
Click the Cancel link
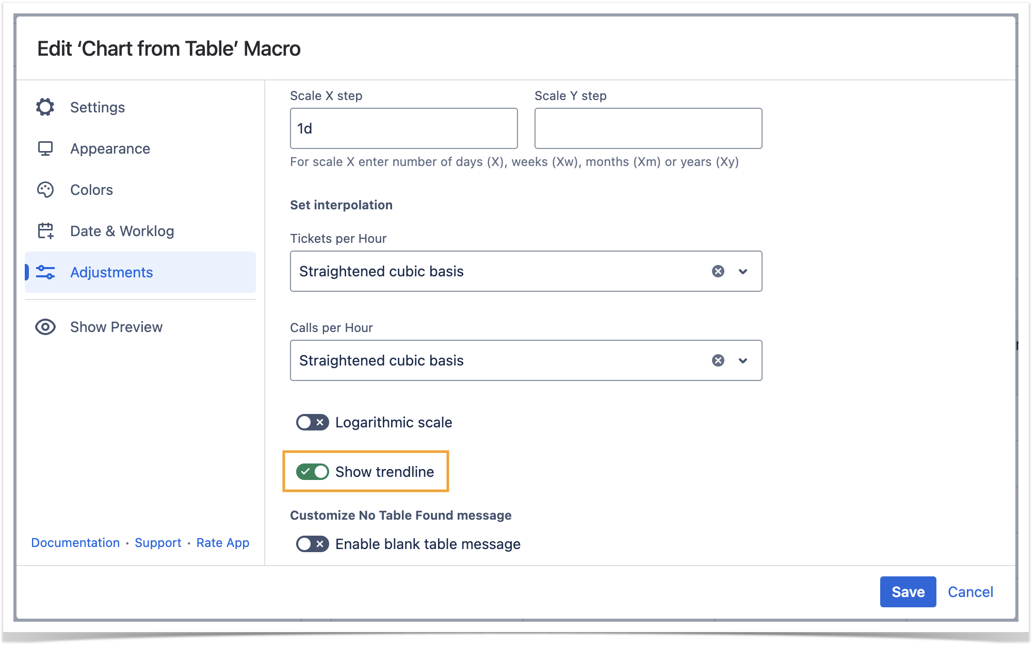click(x=970, y=592)
